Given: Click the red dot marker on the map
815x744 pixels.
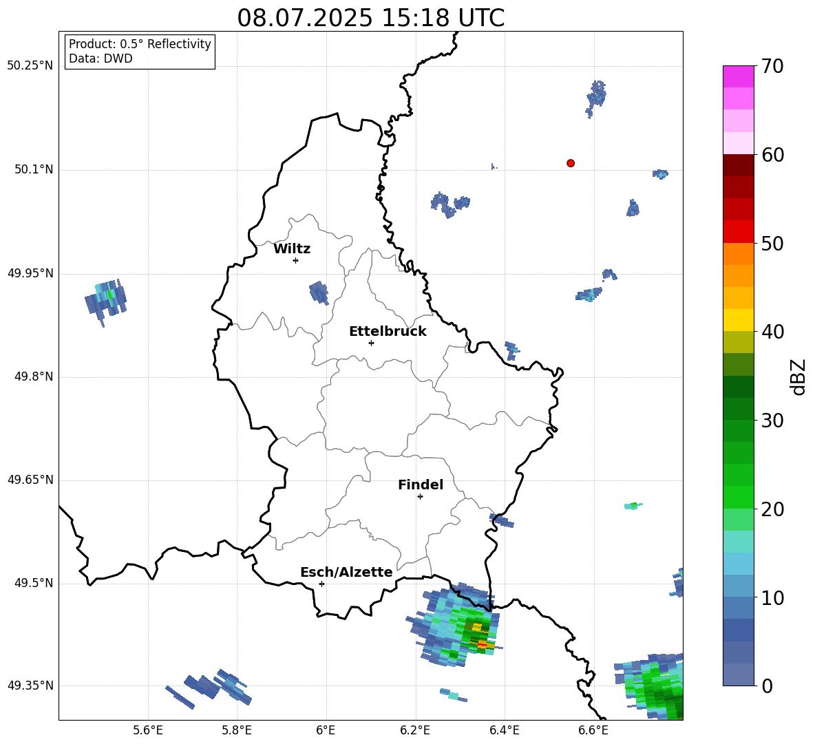Looking at the screenshot, I should coord(571,163).
